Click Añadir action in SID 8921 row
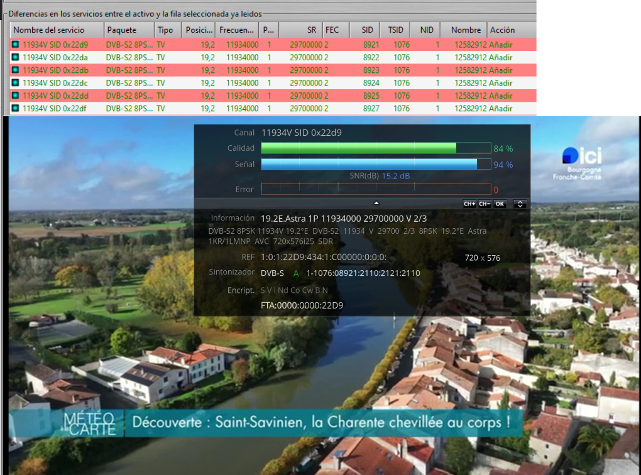The image size is (641, 475). pos(500,45)
